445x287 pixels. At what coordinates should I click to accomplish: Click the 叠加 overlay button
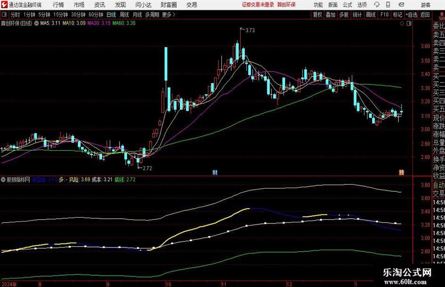click(x=331, y=15)
